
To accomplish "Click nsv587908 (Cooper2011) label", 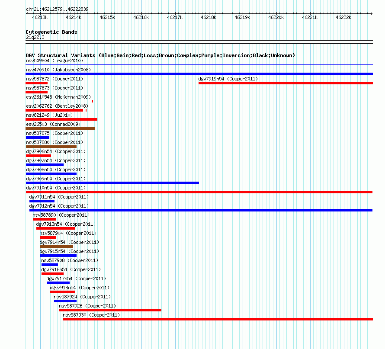I will 70,260.
